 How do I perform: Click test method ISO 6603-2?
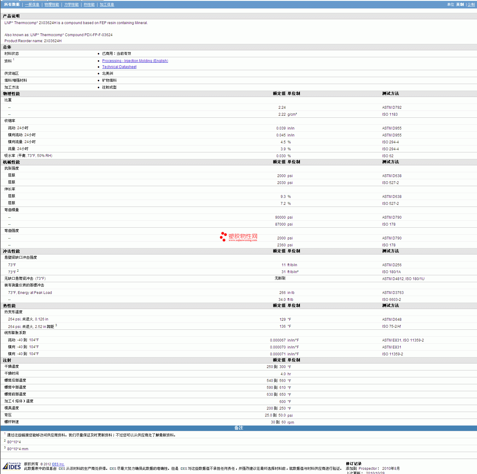[x=391, y=300]
